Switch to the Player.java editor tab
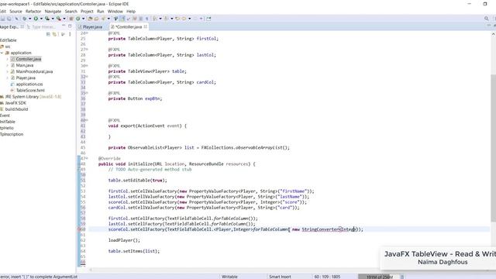Viewport: 496px width, 279px height. (91, 27)
